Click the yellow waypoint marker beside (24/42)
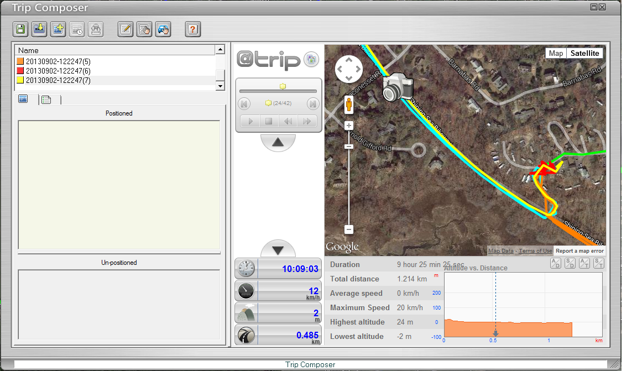The image size is (637, 371). click(268, 103)
